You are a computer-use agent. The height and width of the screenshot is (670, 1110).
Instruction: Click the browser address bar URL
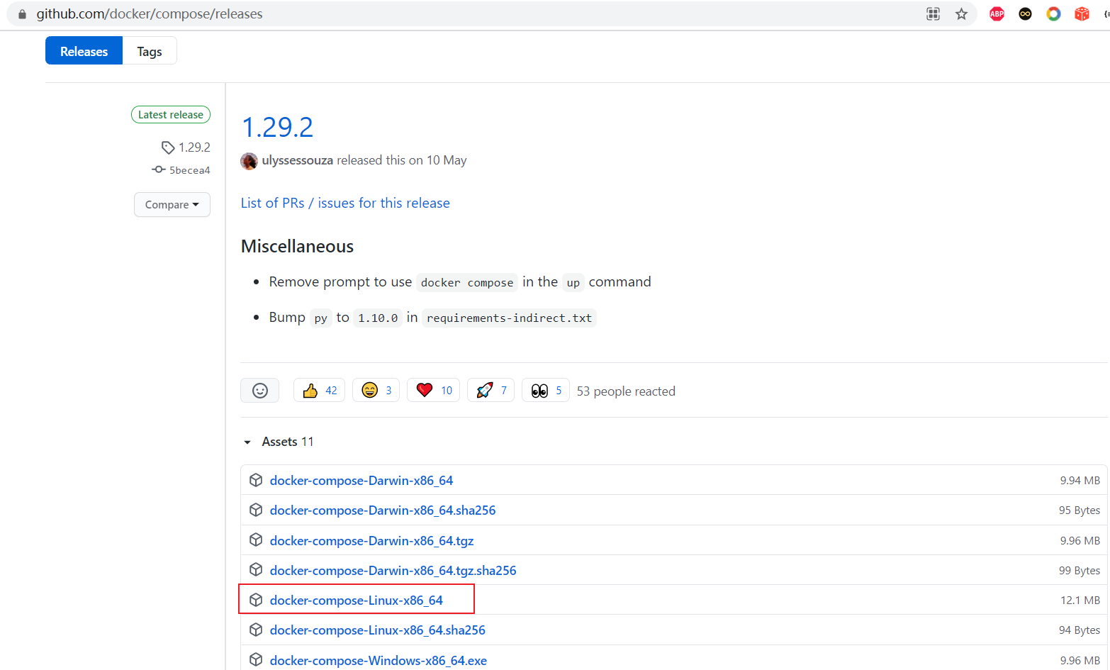click(150, 14)
